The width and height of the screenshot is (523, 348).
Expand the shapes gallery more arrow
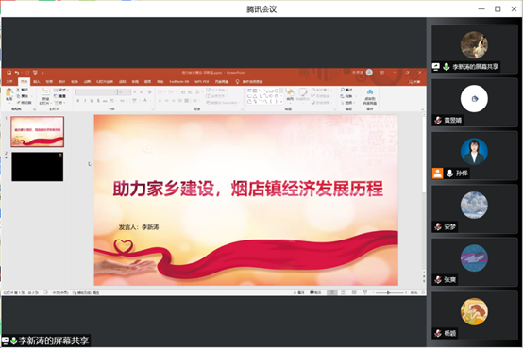click(282, 102)
